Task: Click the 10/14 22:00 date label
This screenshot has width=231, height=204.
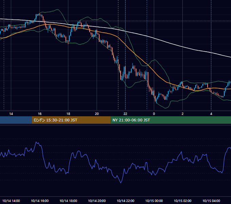Action: pyautogui.click(x=125, y=201)
